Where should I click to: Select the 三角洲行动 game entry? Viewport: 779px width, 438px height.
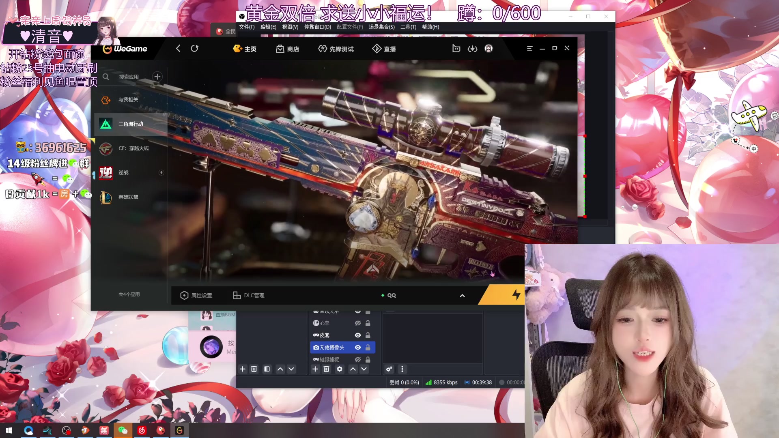click(131, 124)
